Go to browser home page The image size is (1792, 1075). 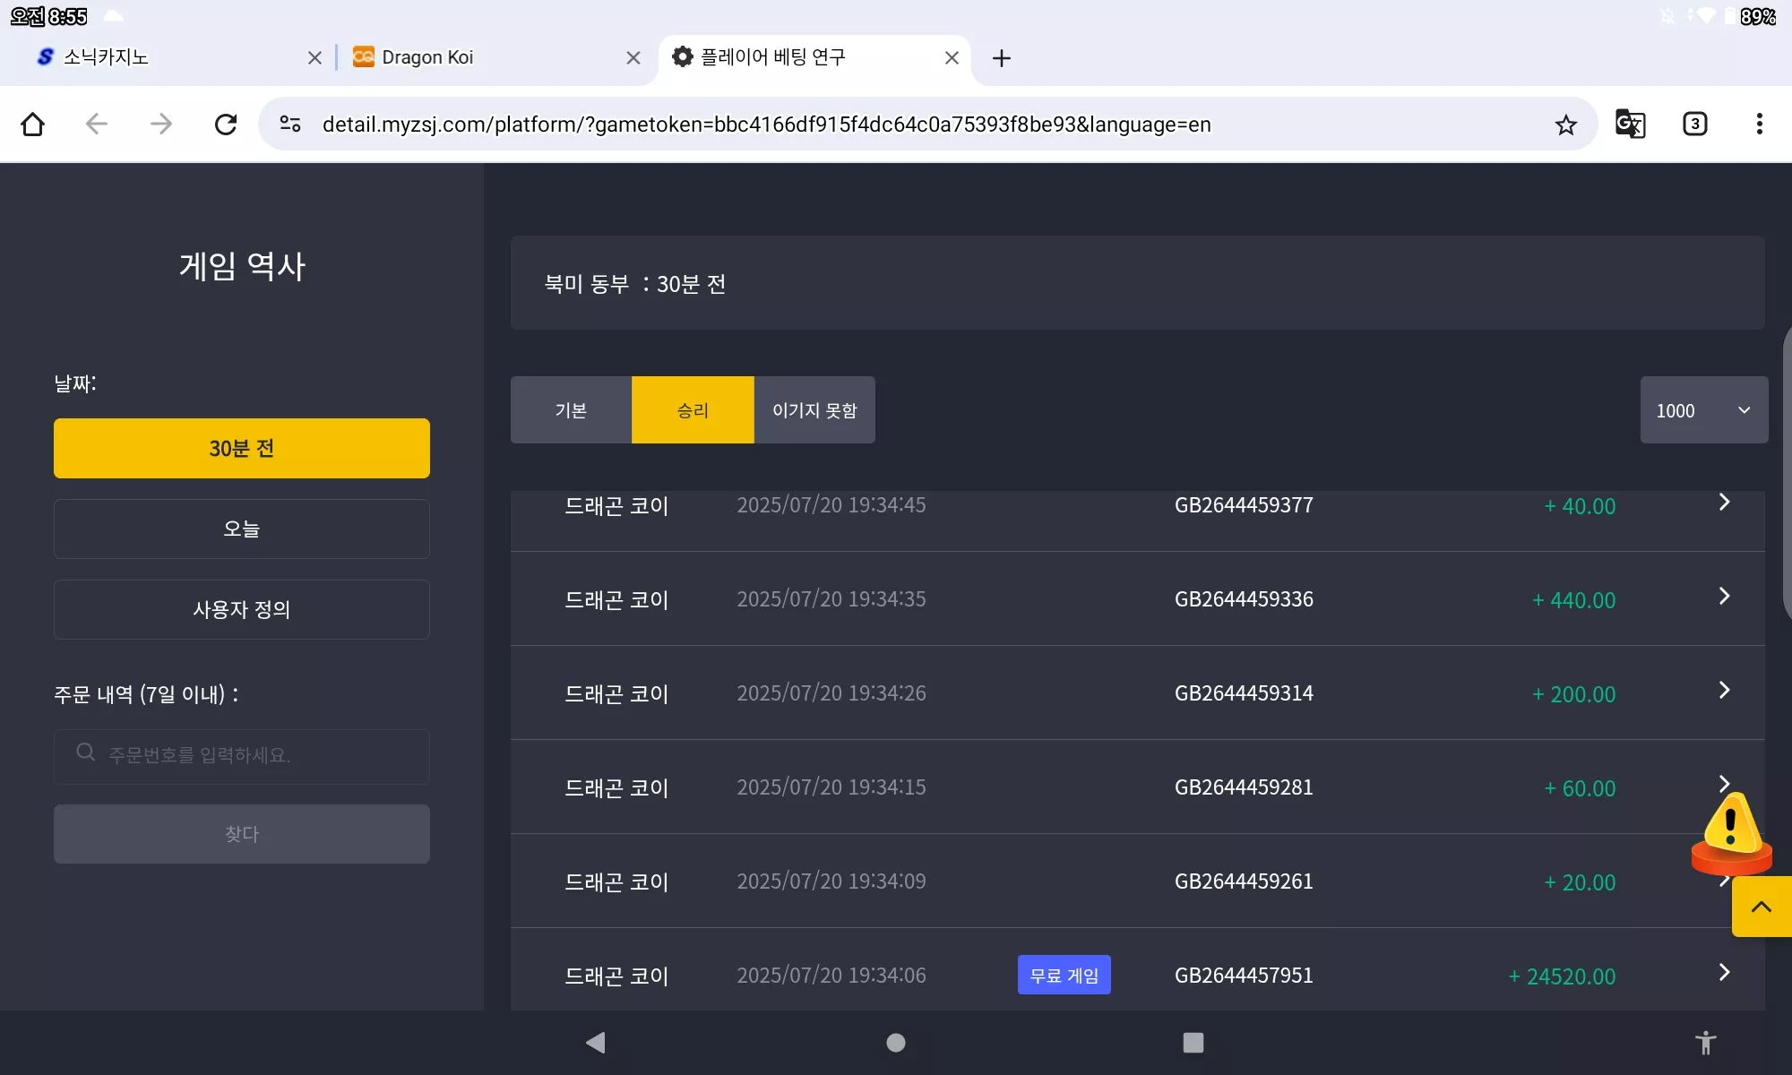[33, 124]
